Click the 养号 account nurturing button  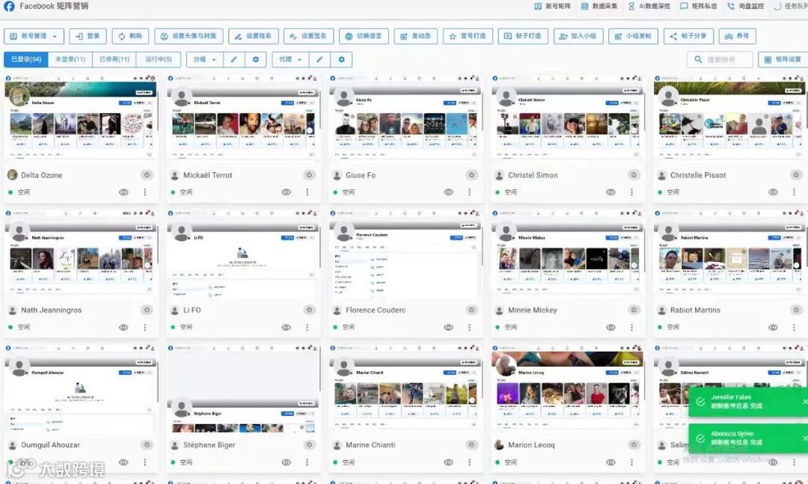point(737,36)
